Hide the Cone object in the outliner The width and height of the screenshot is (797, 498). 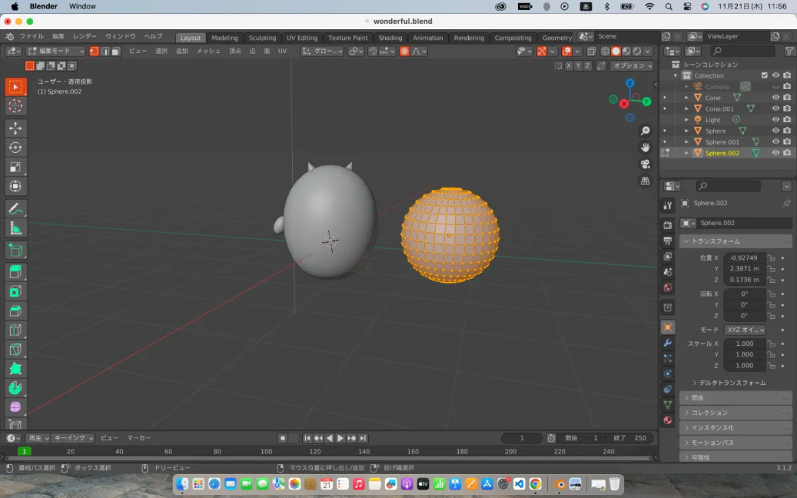coord(776,97)
